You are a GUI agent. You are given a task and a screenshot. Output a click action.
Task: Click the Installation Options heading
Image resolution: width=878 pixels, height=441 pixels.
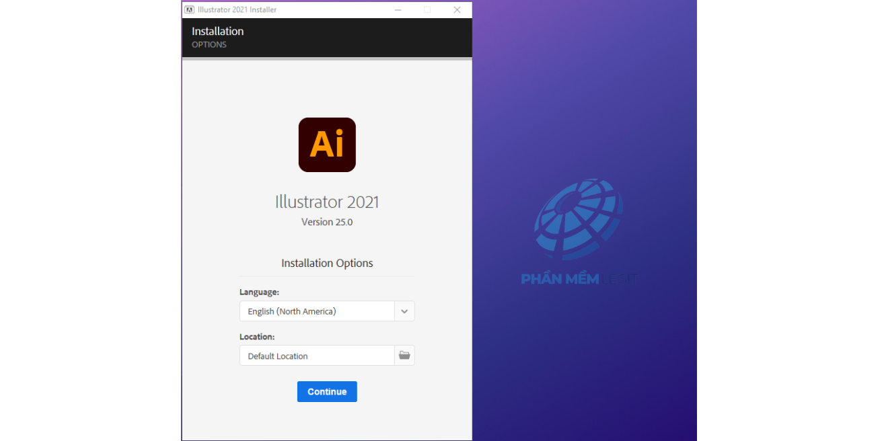[327, 263]
